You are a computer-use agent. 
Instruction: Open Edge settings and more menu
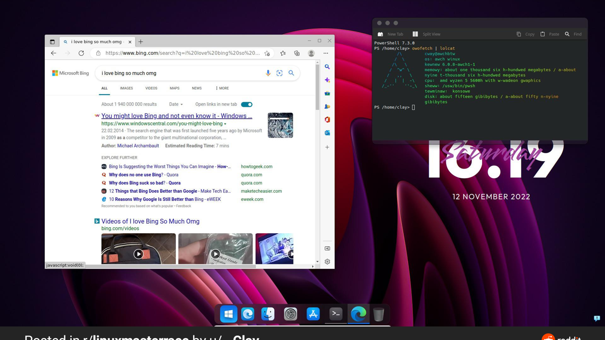tap(326, 53)
